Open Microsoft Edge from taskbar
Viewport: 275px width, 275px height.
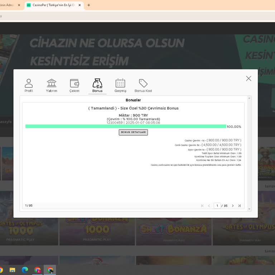click(25, 270)
